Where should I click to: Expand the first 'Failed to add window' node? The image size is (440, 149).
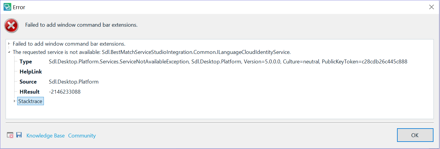pyautogui.click(x=9, y=44)
